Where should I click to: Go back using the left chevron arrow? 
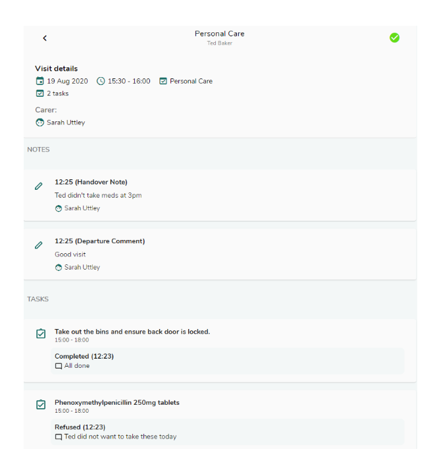pyautogui.click(x=45, y=38)
